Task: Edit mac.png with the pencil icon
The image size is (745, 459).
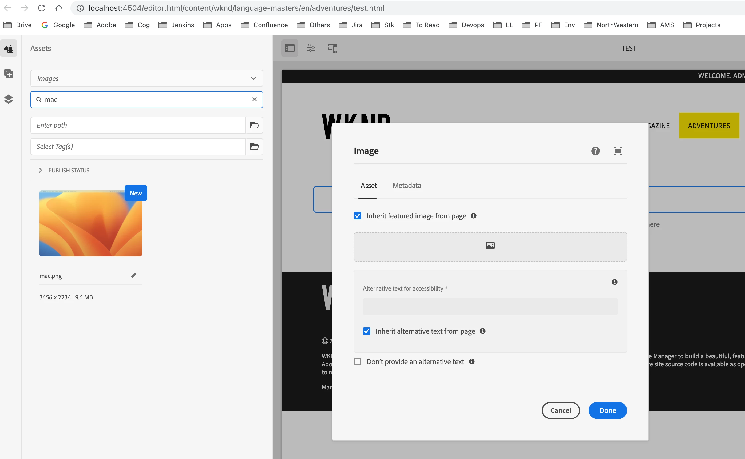Action: pyautogui.click(x=133, y=276)
